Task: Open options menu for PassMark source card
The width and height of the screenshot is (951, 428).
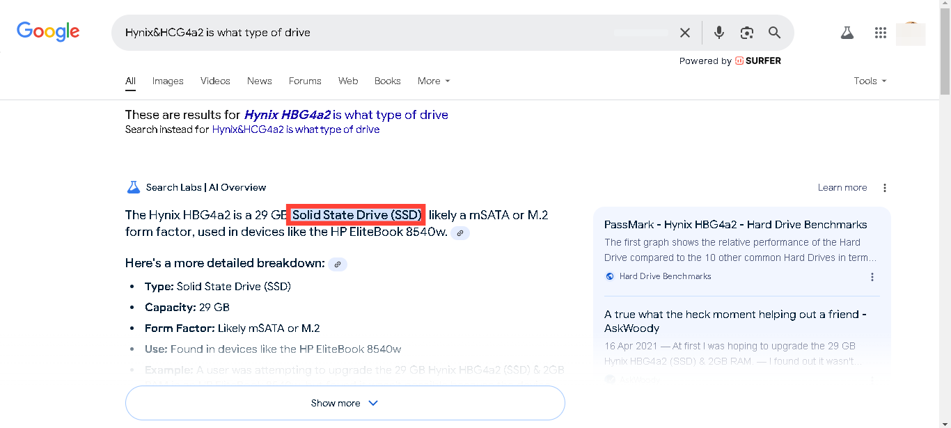Action: 872,277
